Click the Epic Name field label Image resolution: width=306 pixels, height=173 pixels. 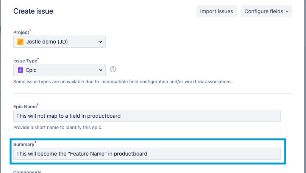[x=25, y=106]
